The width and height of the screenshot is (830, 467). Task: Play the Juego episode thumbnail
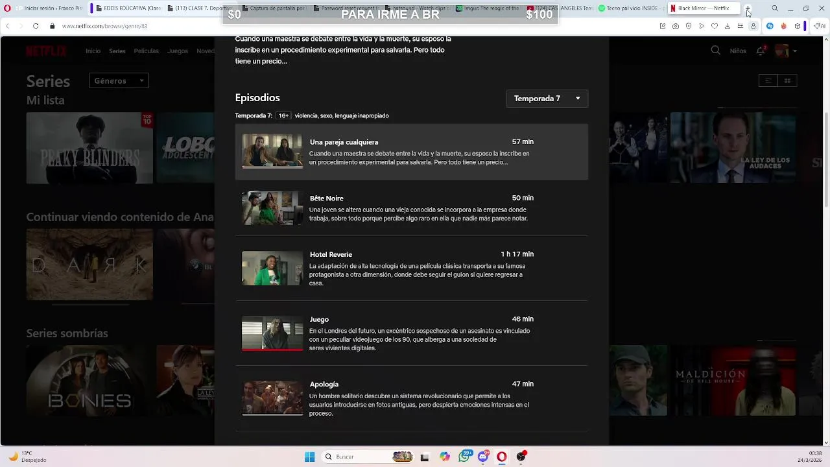pos(272,333)
